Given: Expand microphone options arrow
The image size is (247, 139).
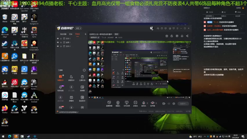Looking at the screenshot, I should pyautogui.click(x=147, y=103).
